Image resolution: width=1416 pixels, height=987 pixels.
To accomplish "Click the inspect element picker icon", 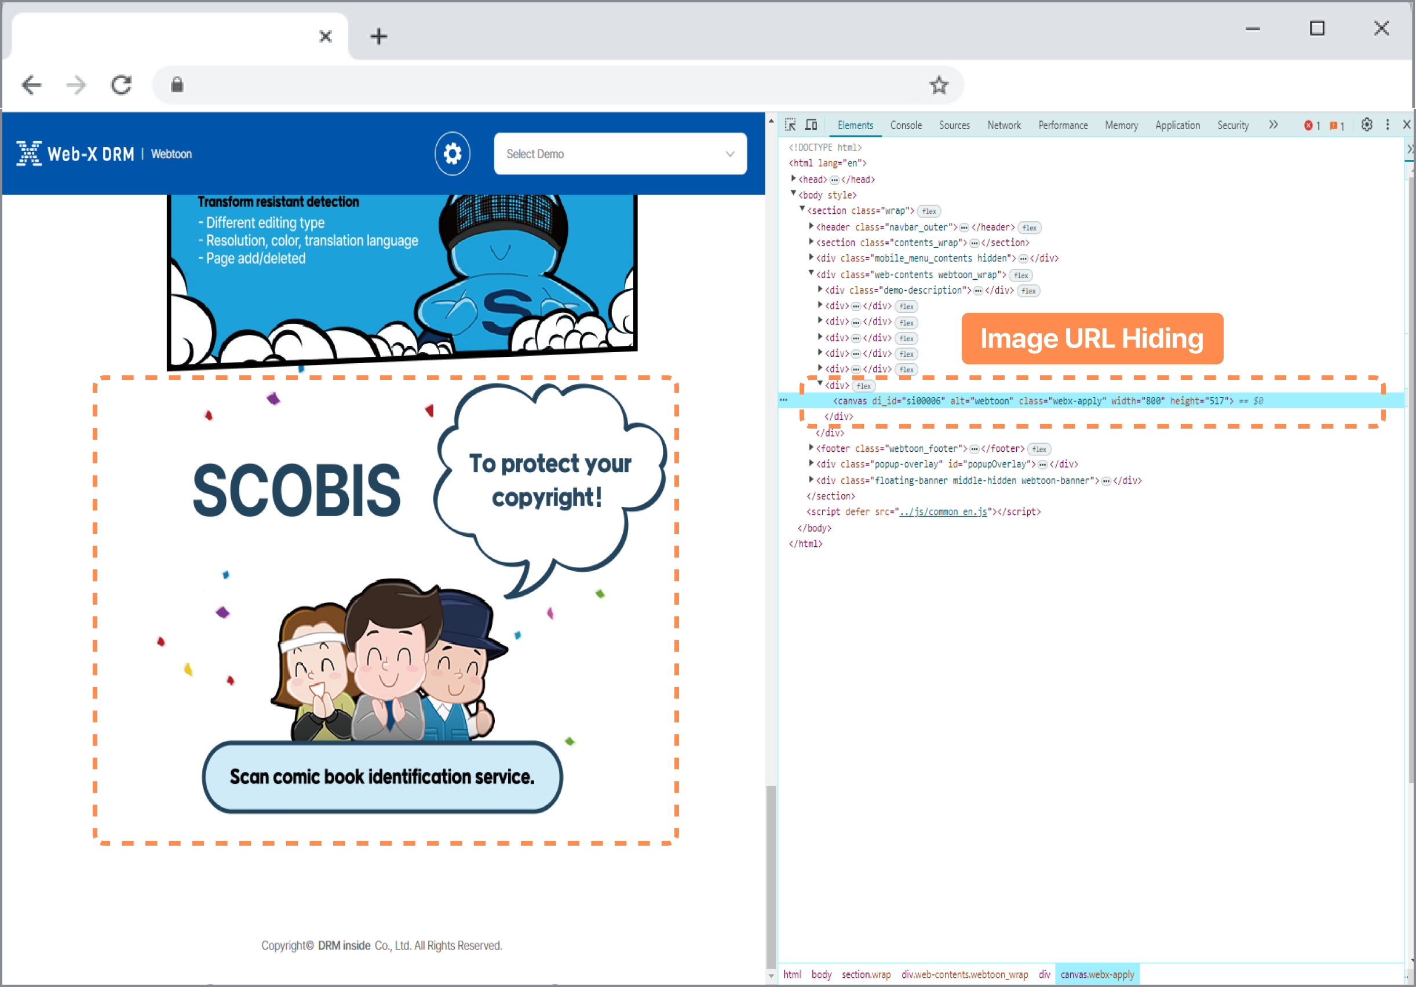I will pos(790,125).
